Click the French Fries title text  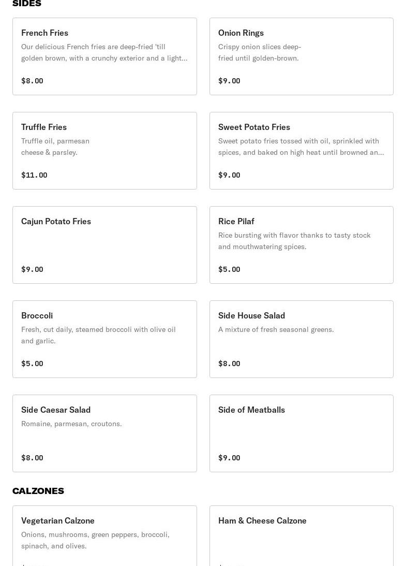click(x=44, y=33)
